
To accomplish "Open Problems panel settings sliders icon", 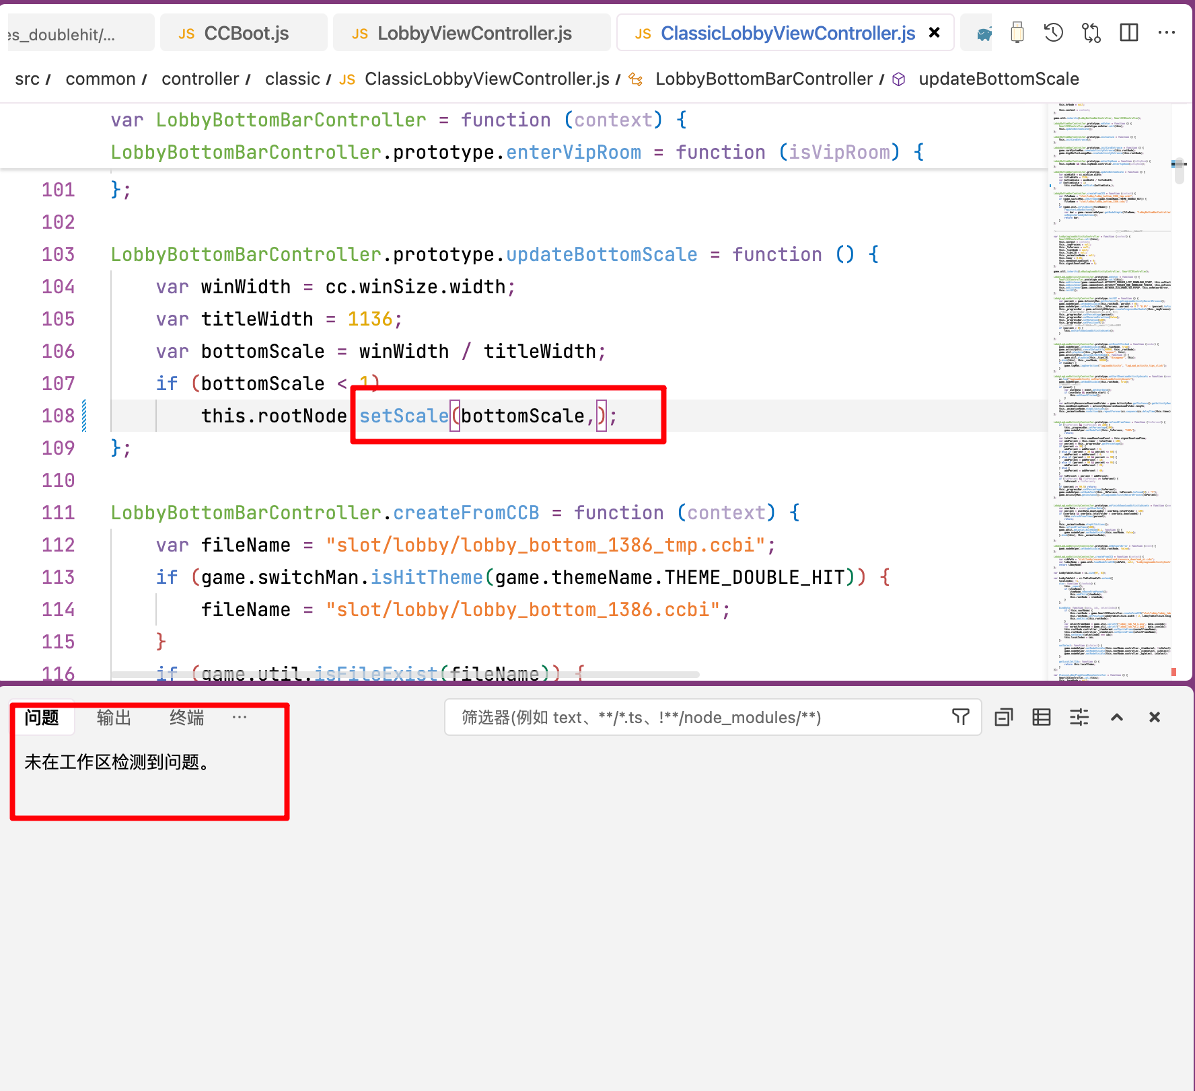I will pos(1079,718).
